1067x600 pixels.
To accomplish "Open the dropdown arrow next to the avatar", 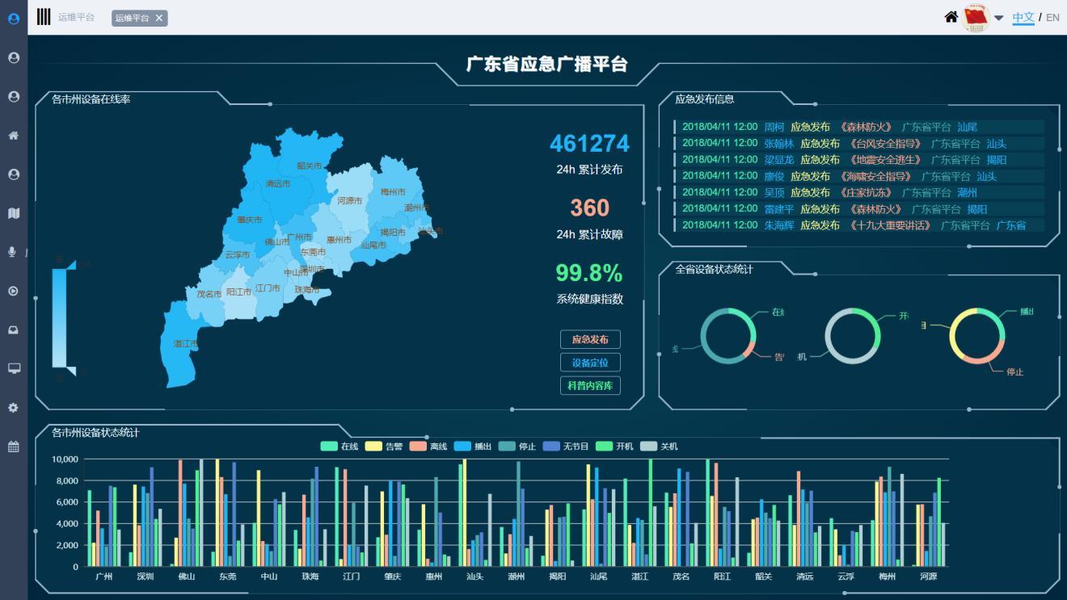I will tap(999, 18).
